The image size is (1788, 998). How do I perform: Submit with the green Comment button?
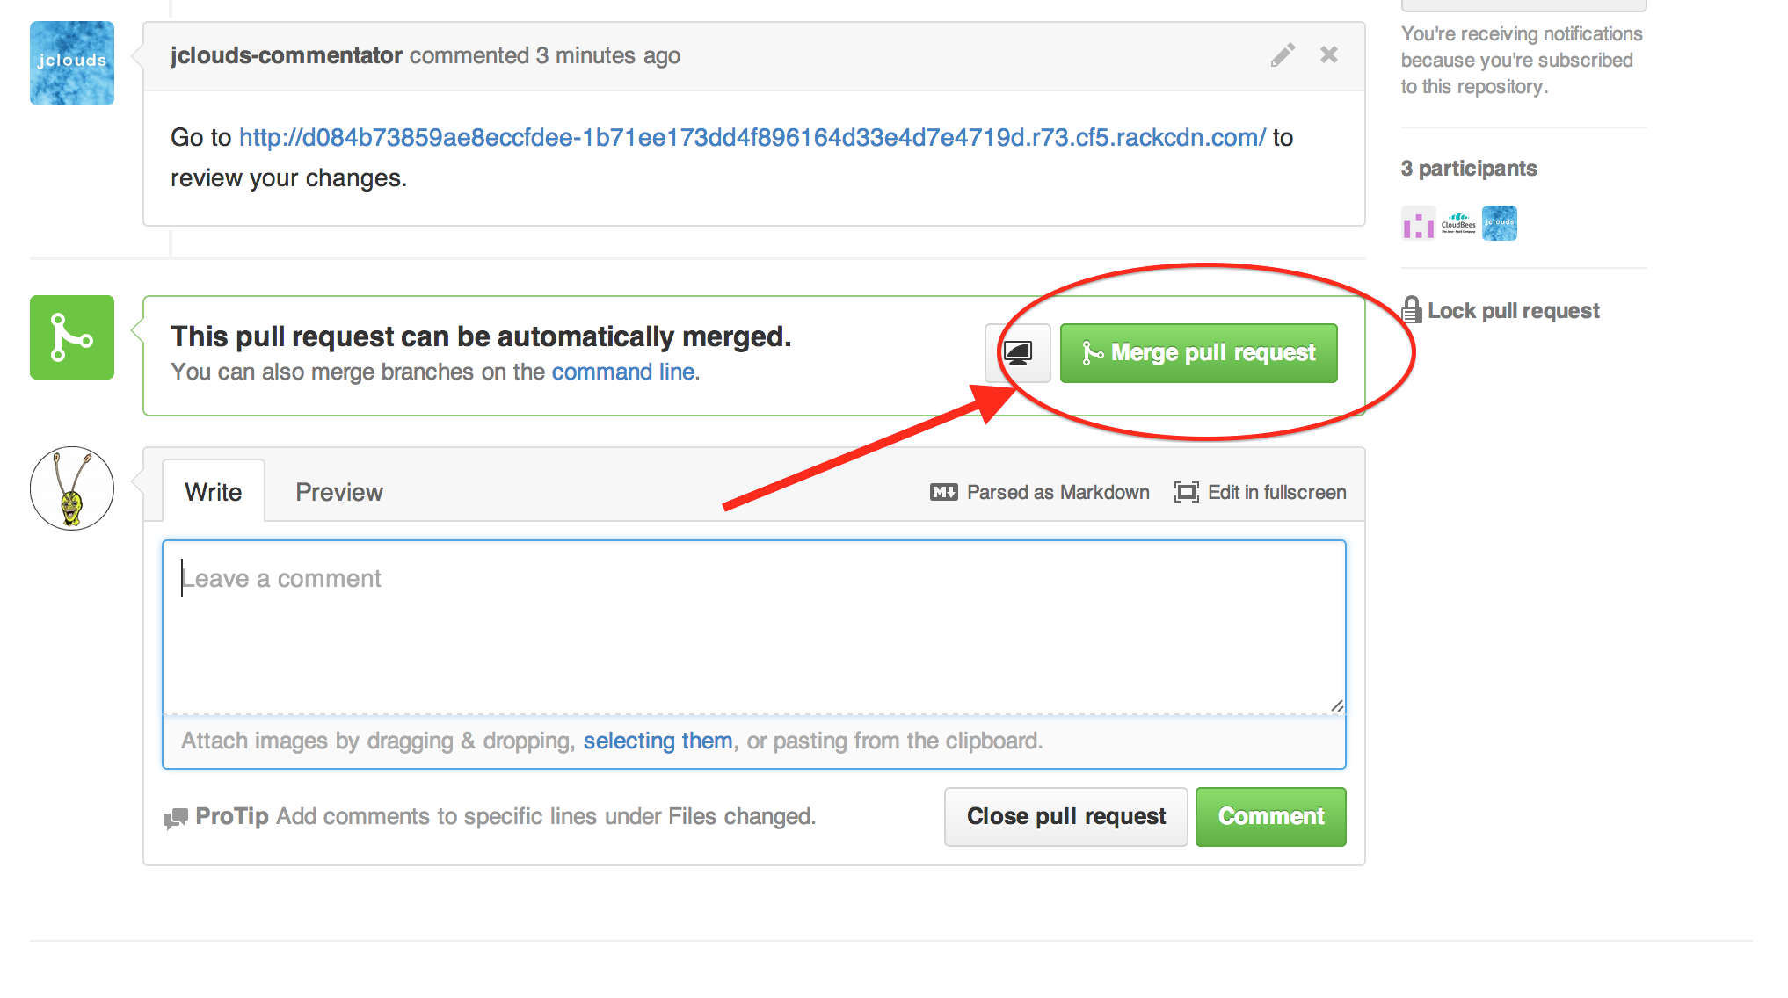[1270, 817]
